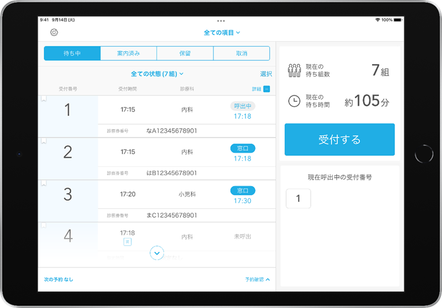Screen dimensions: 442x308
Task: Select the 取消 tab
Action: click(x=241, y=54)
